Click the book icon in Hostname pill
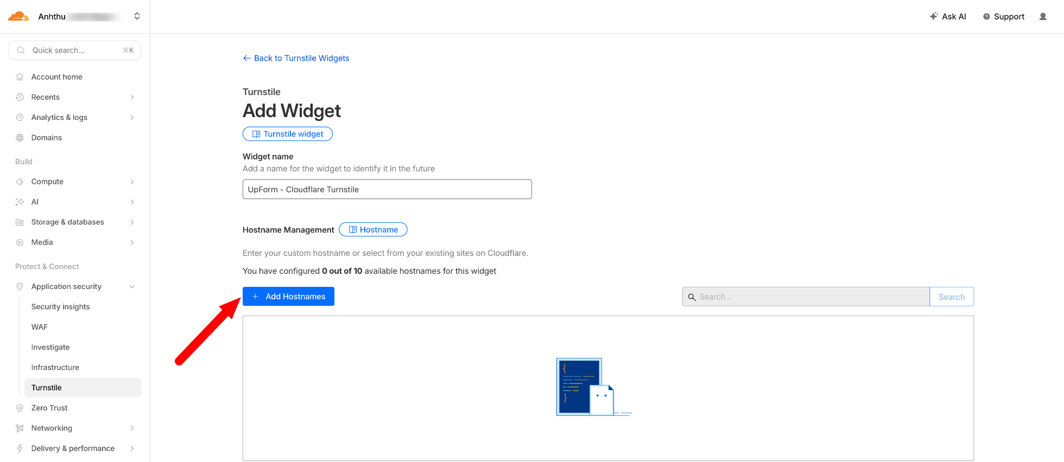The image size is (1064, 462). [352, 230]
